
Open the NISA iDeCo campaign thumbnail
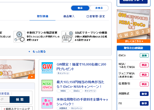[x=47, y=85]
